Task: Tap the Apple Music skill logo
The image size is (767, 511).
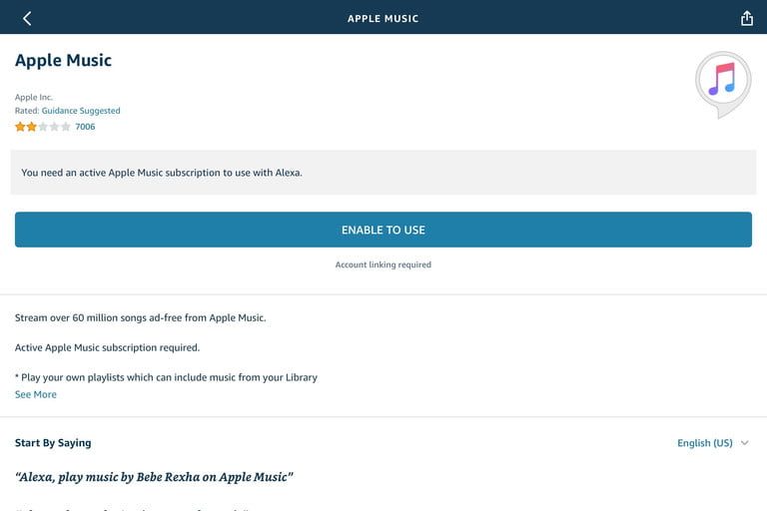Action: 723,84
